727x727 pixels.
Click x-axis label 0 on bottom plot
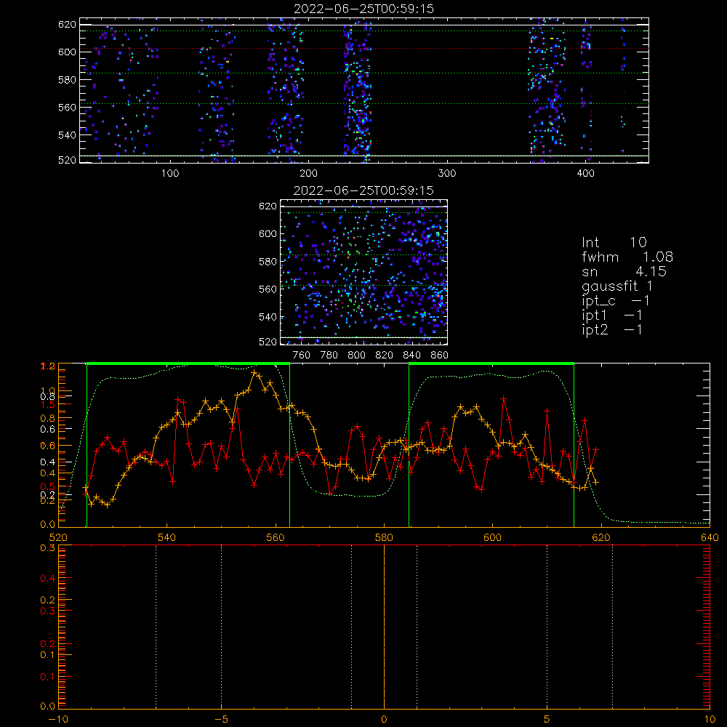(x=384, y=720)
